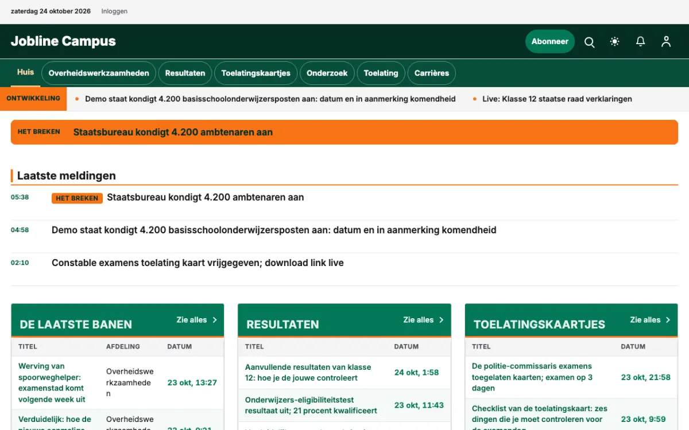The height and width of the screenshot is (430, 689).
Task: Click the Inloggen link
Action: click(x=114, y=11)
